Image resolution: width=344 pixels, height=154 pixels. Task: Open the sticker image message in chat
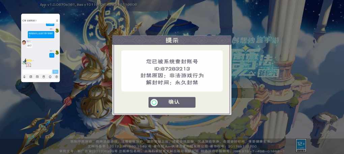point(29,64)
